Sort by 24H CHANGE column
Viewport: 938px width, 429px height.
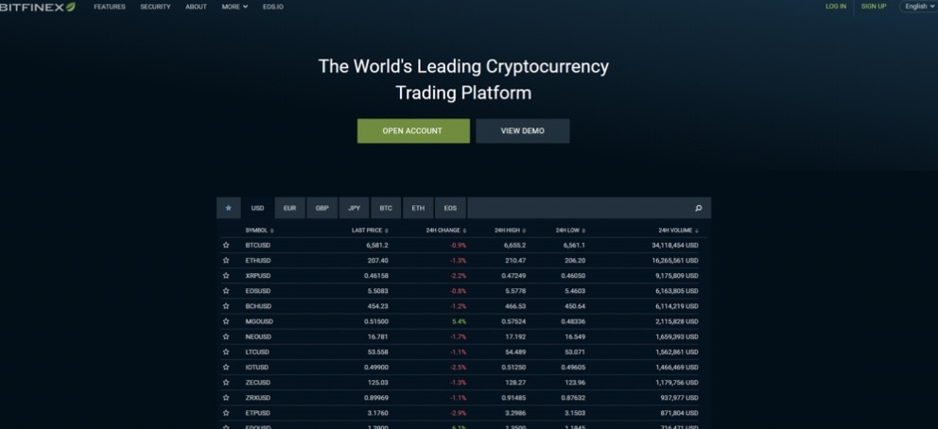[446, 230]
